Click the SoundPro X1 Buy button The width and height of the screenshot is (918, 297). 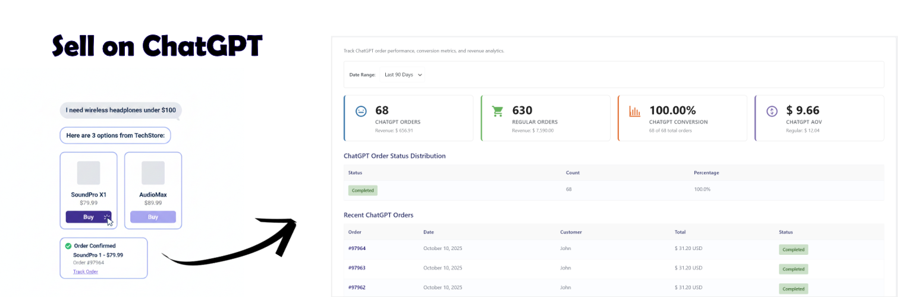(89, 217)
